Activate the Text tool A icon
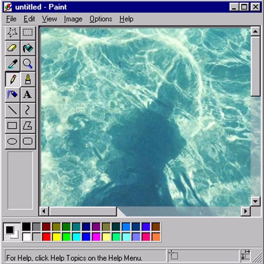This screenshot has width=264, height=264. coord(28,95)
